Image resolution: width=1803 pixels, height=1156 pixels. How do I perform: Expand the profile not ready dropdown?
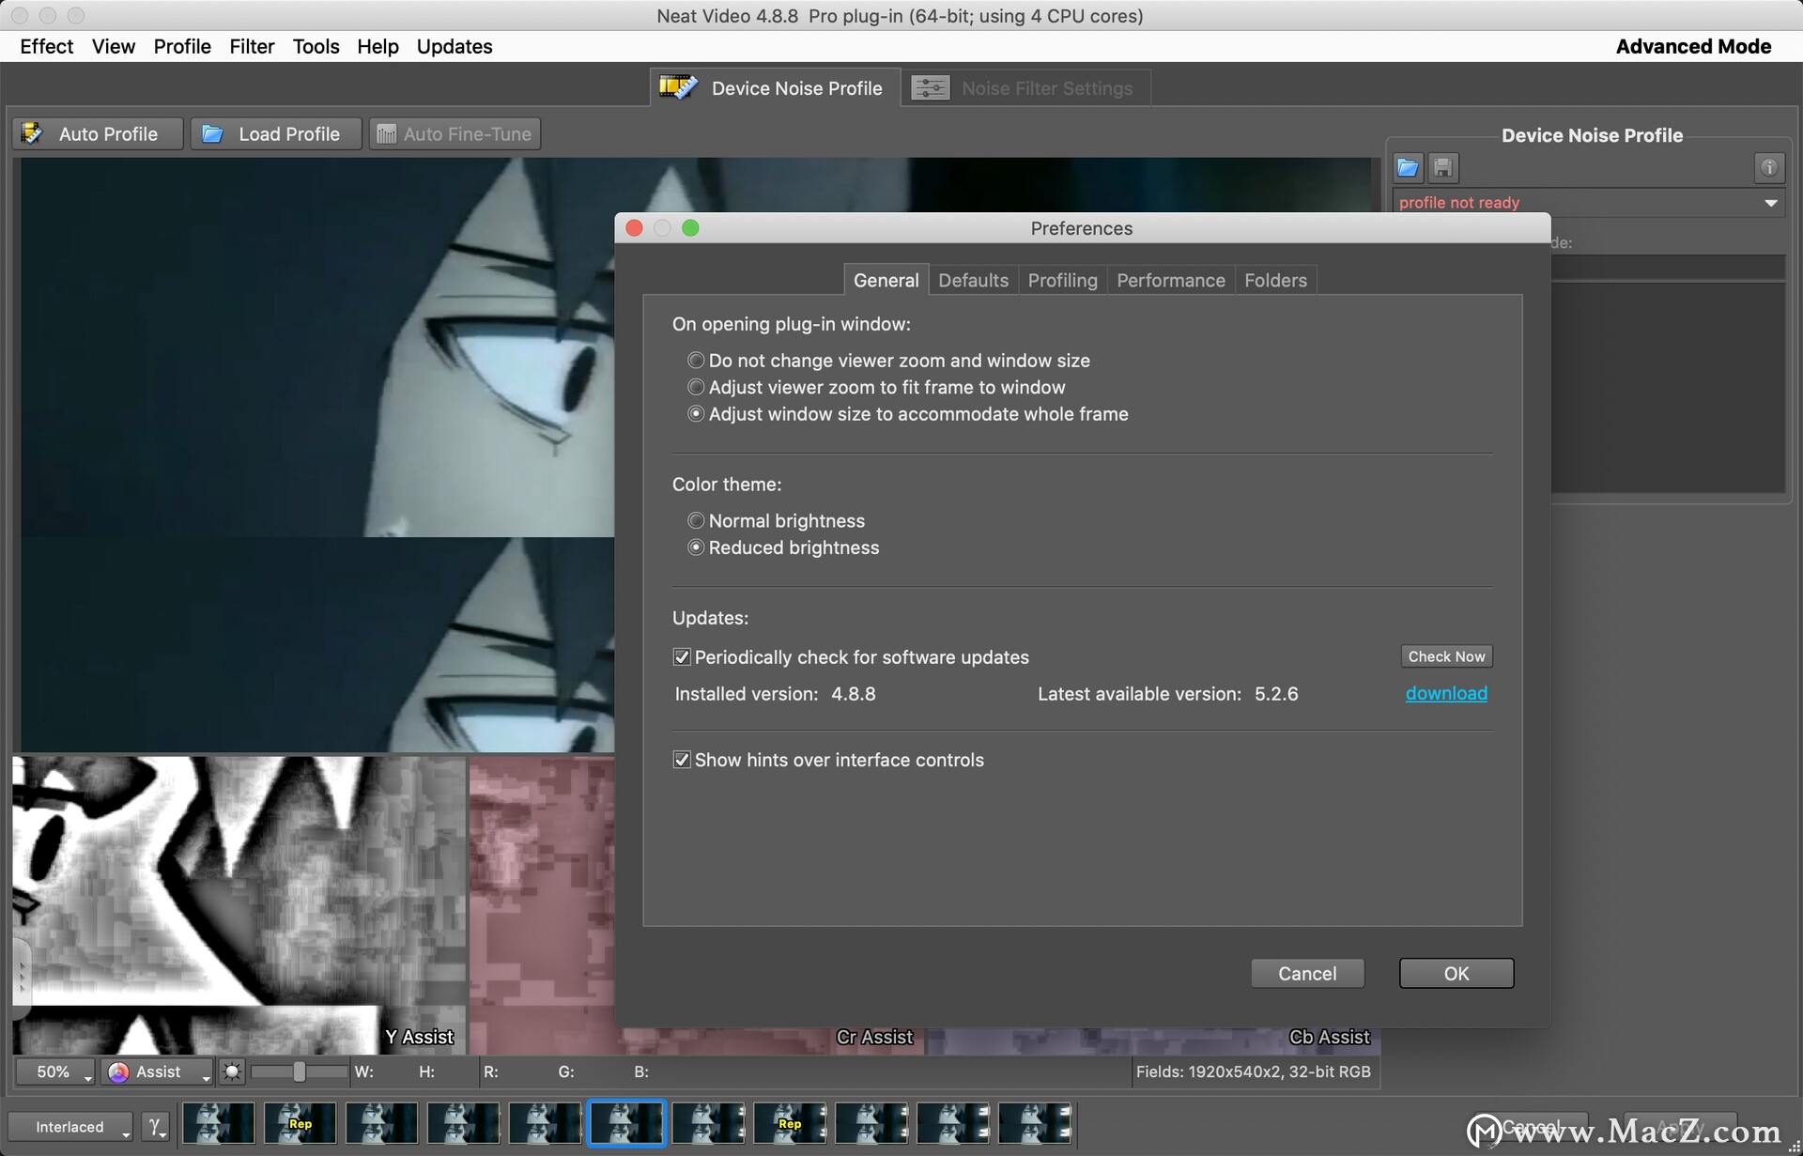tap(1770, 203)
